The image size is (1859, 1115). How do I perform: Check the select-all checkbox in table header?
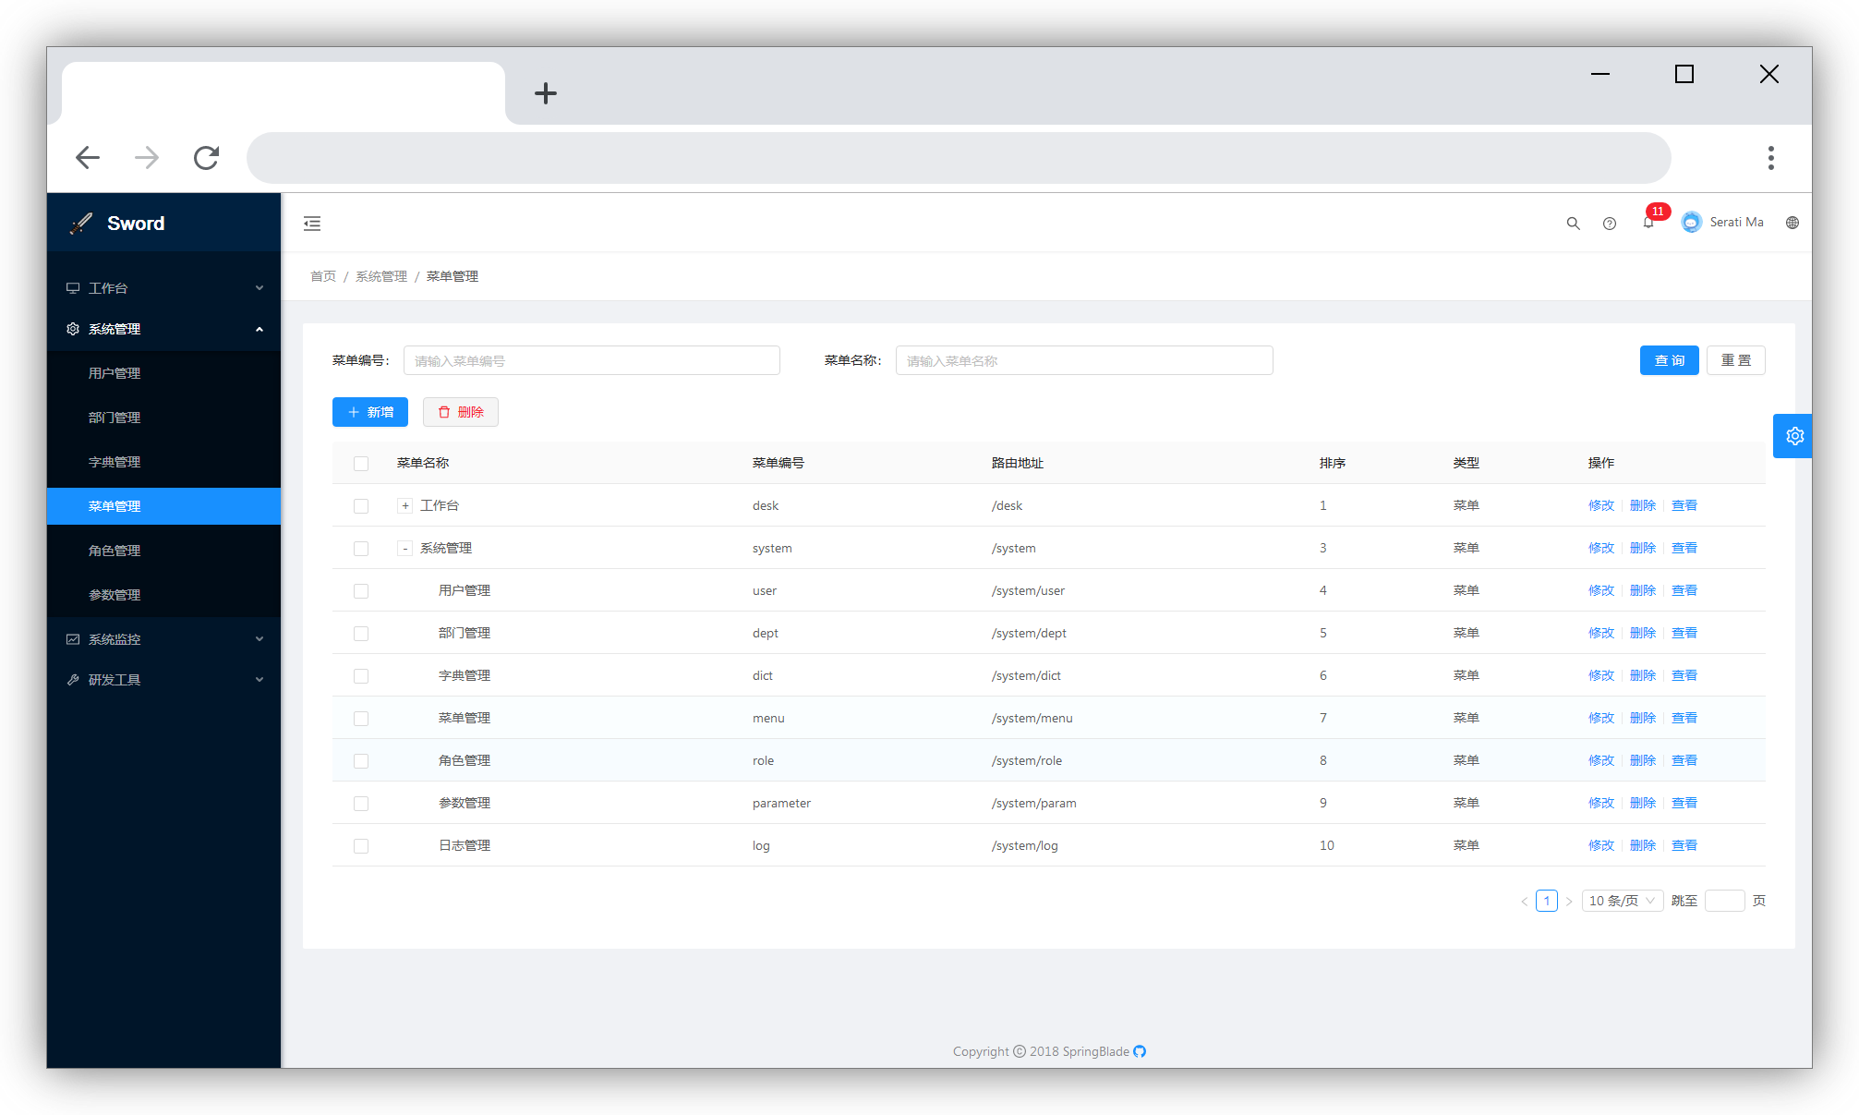click(x=361, y=464)
